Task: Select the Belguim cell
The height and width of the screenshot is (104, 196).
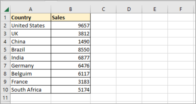Action: (31, 74)
